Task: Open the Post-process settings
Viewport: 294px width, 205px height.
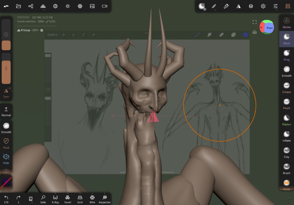Action: (x=80, y=6)
